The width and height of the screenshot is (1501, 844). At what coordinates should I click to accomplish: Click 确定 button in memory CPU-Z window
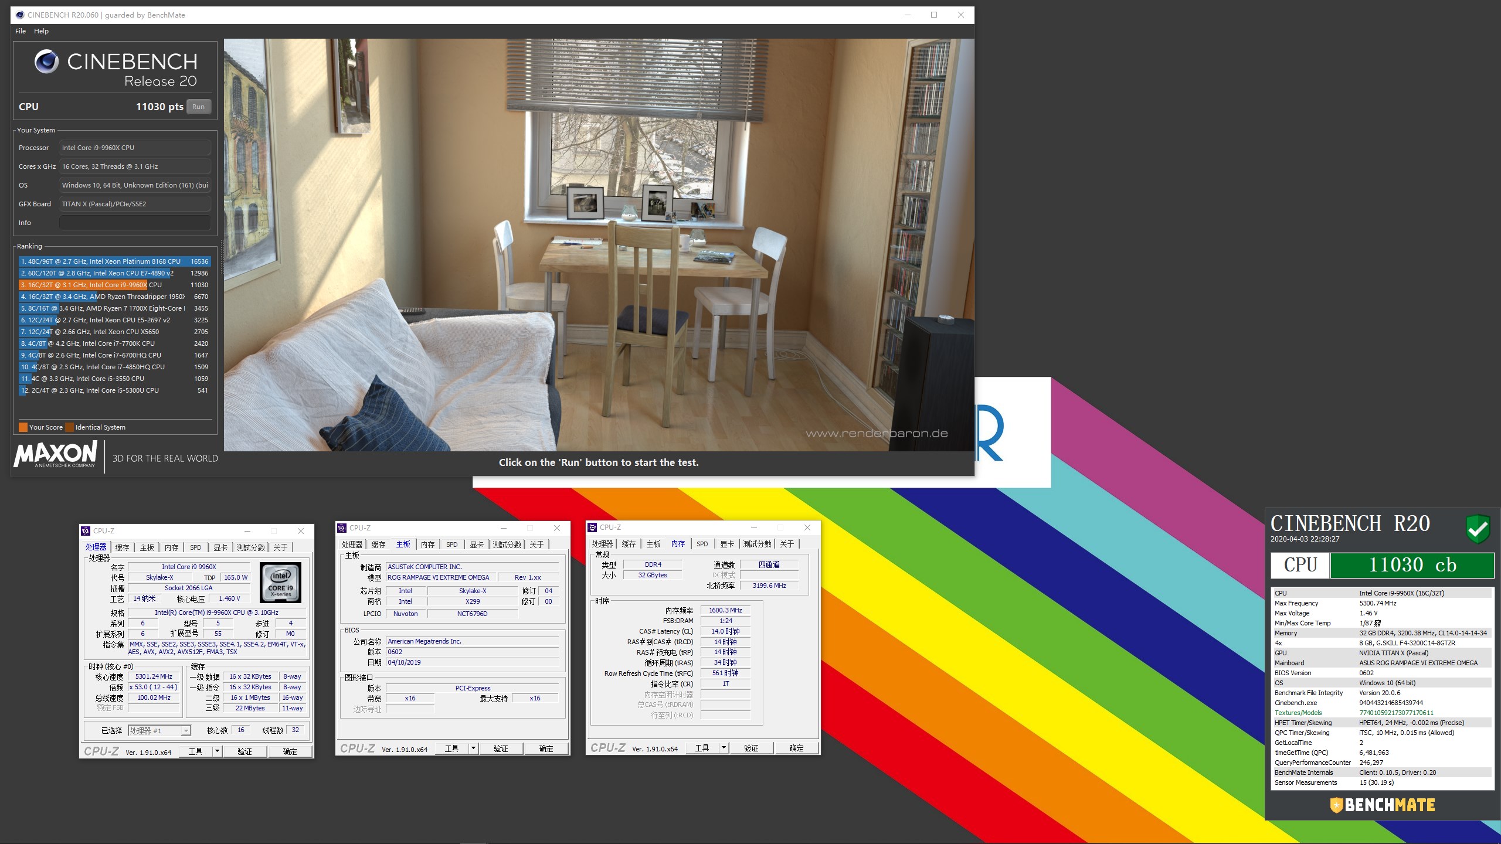pyautogui.click(x=796, y=748)
